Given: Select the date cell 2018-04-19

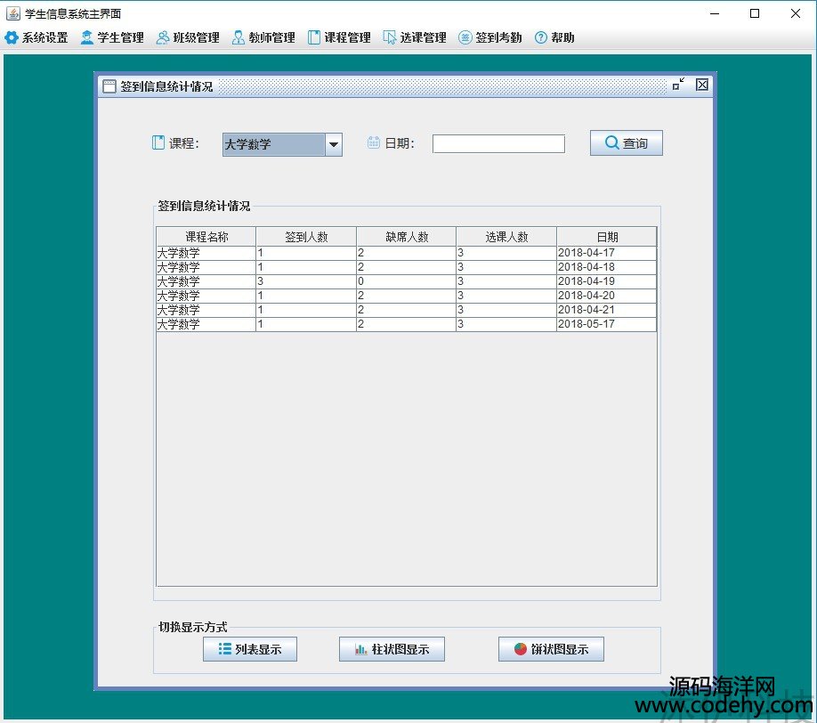Looking at the screenshot, I should 606,281.
